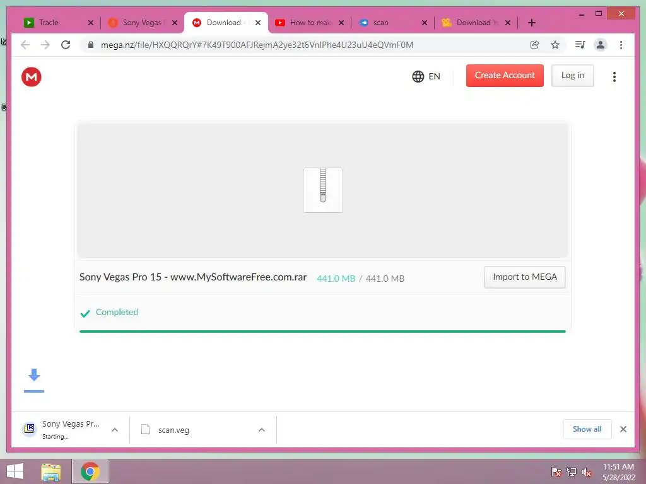Switch to the scan tab
The image size is (646, 484).
[392, 23]
